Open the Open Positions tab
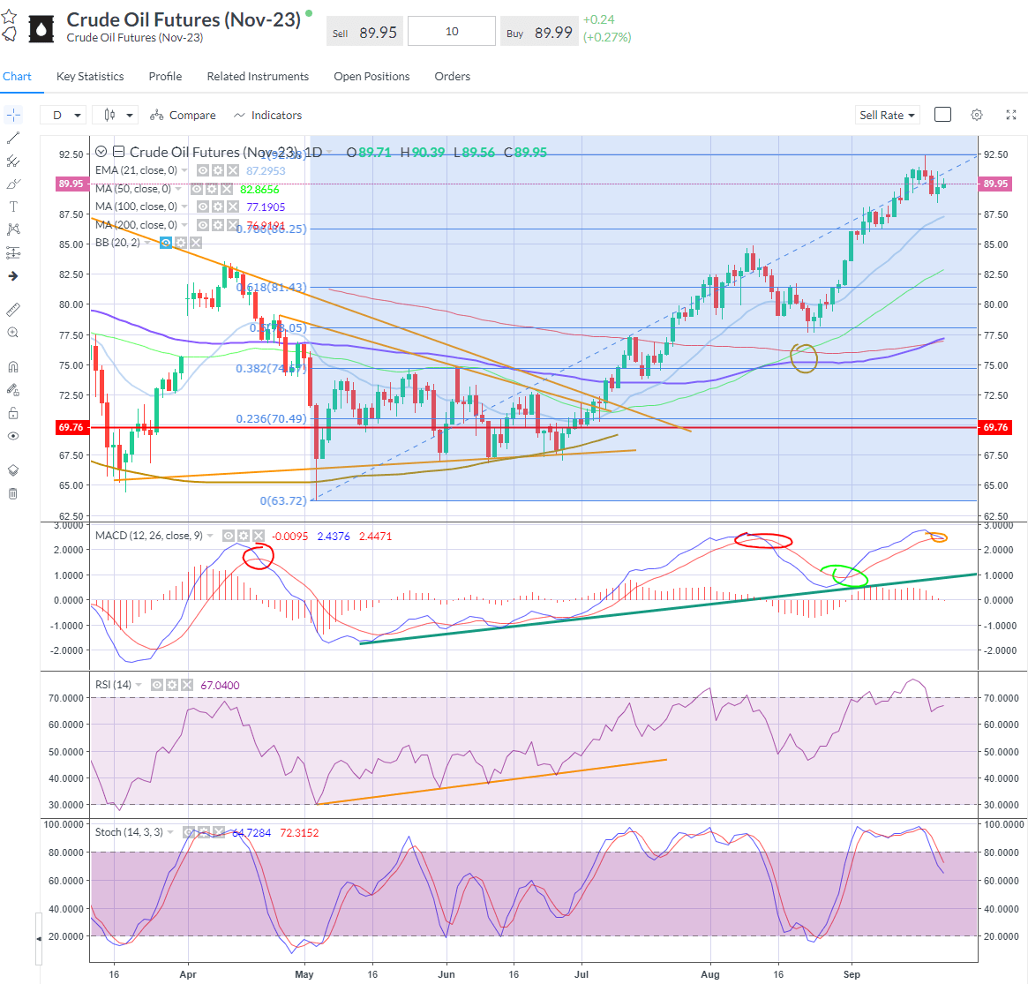Screen dimensions: 1028x984 click(371, 76)
